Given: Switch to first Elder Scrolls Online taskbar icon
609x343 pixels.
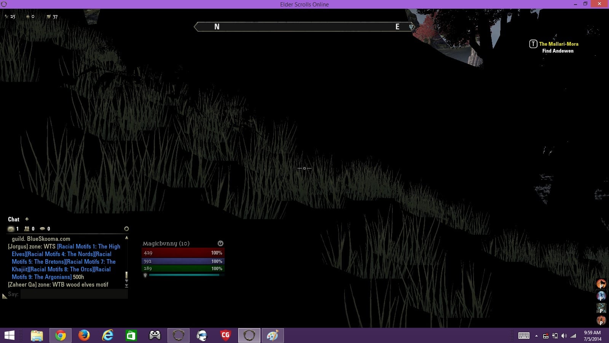Looking at the screenshot, I should [179, 335].
